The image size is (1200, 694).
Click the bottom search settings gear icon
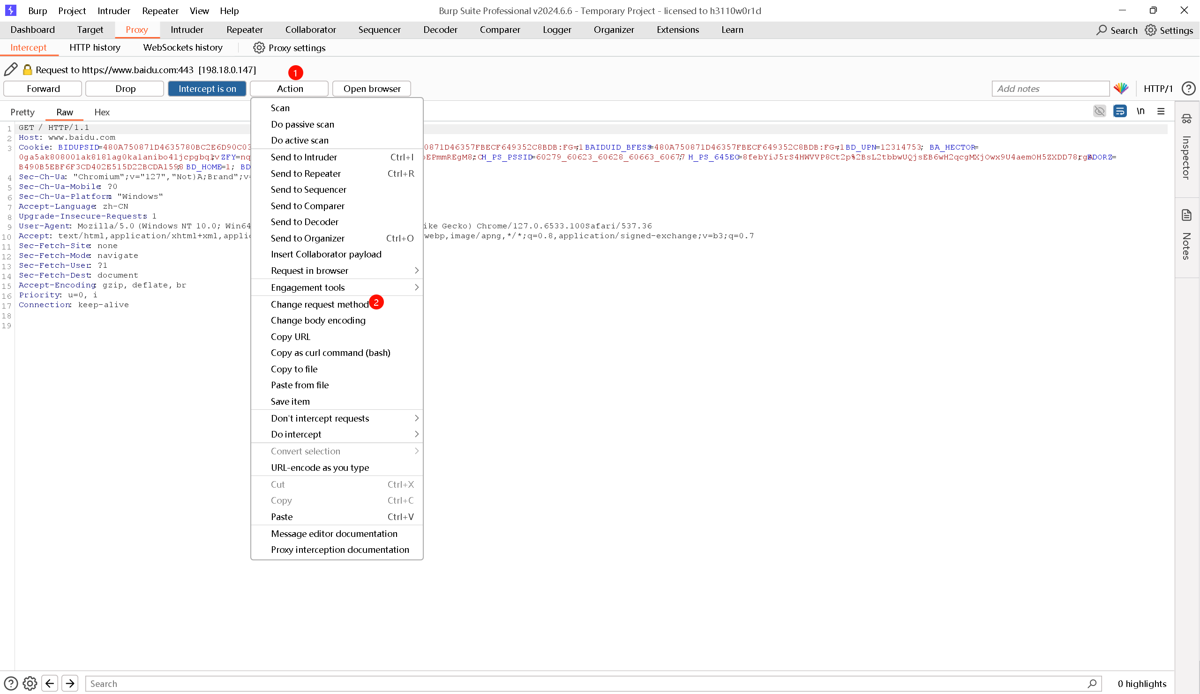(x=30, y=684)
